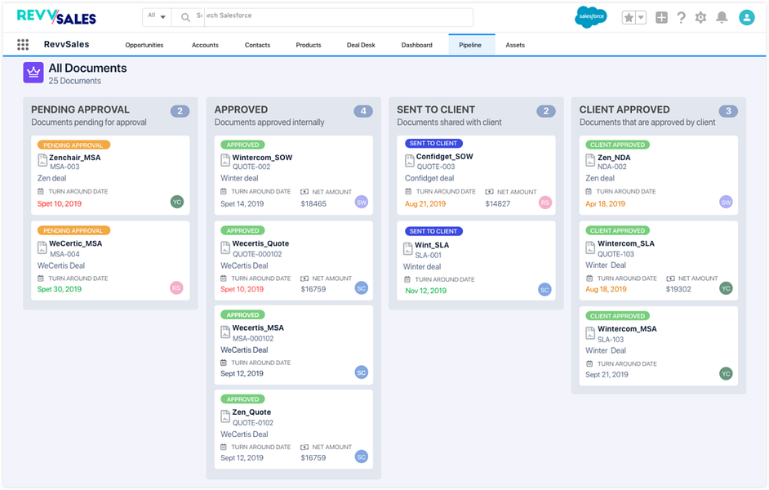Click the PENDING APPROVAL tag on Zenchair_MSA
Image resolution: width=769 pixels, height=490 pixels.
tap(73, 145)
